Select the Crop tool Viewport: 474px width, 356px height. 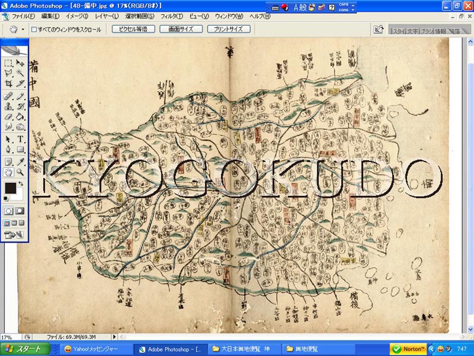8,83
